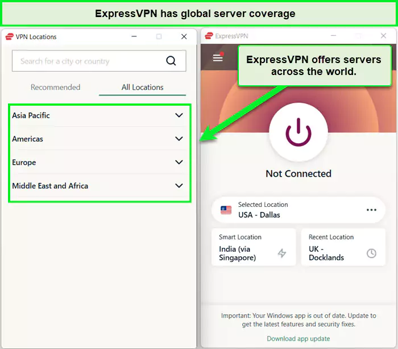Click the Americas label
Image resolution: width=398 pixels, height=349 pixels.
pos(27,139)
